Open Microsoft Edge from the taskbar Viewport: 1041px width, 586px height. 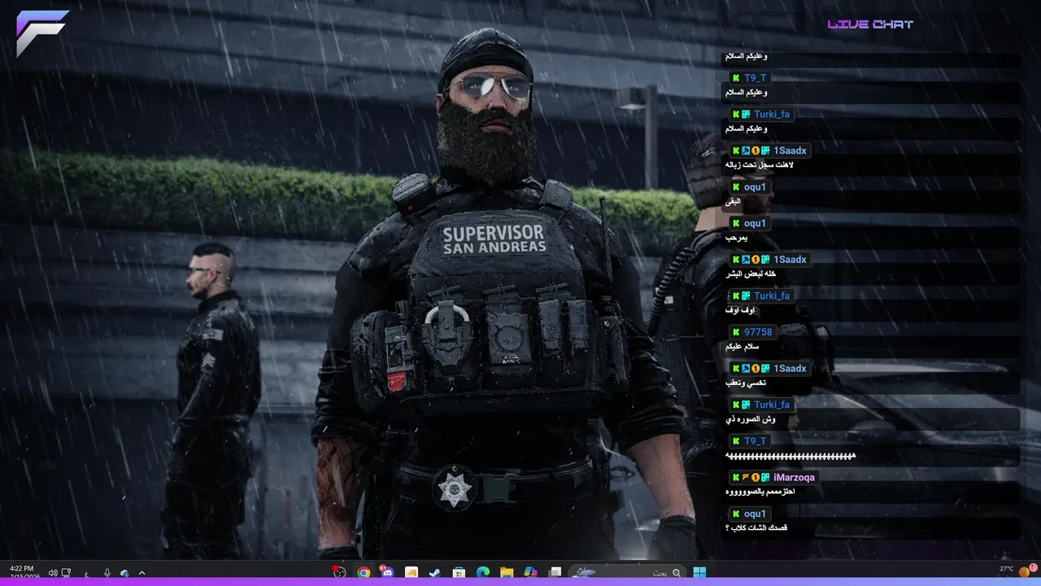[483, 573]
